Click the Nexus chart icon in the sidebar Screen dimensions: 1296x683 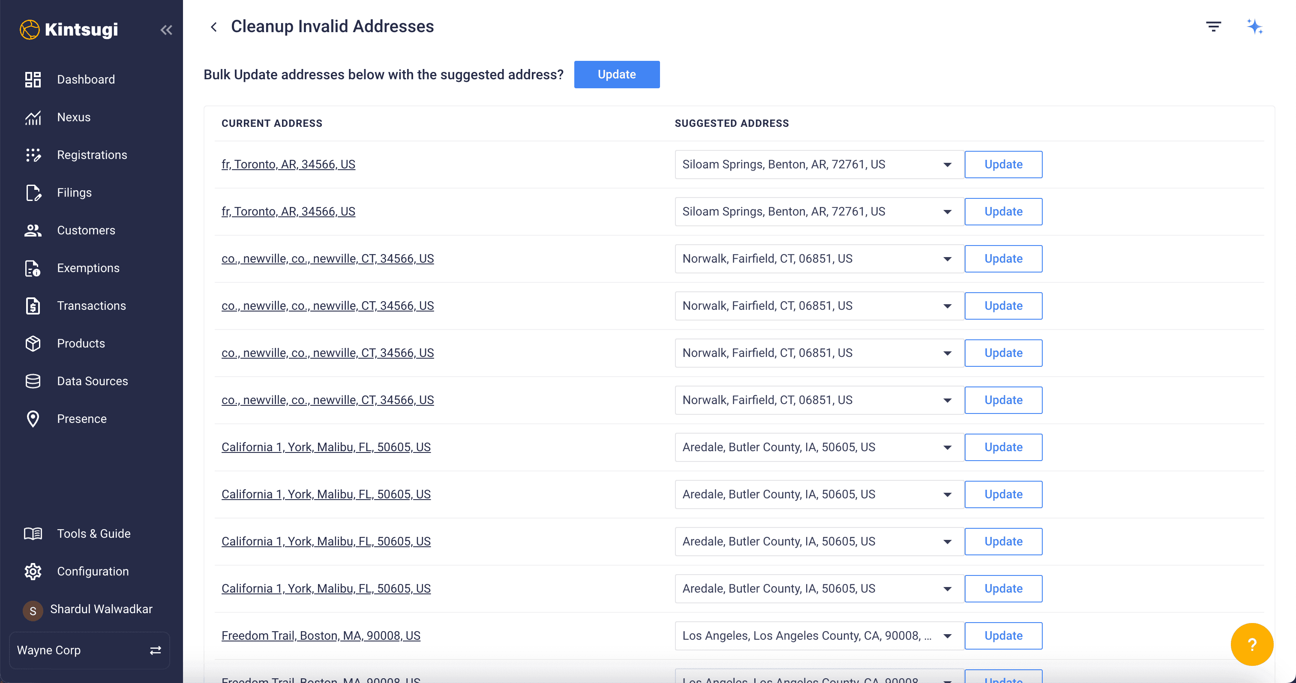(33, 117)
